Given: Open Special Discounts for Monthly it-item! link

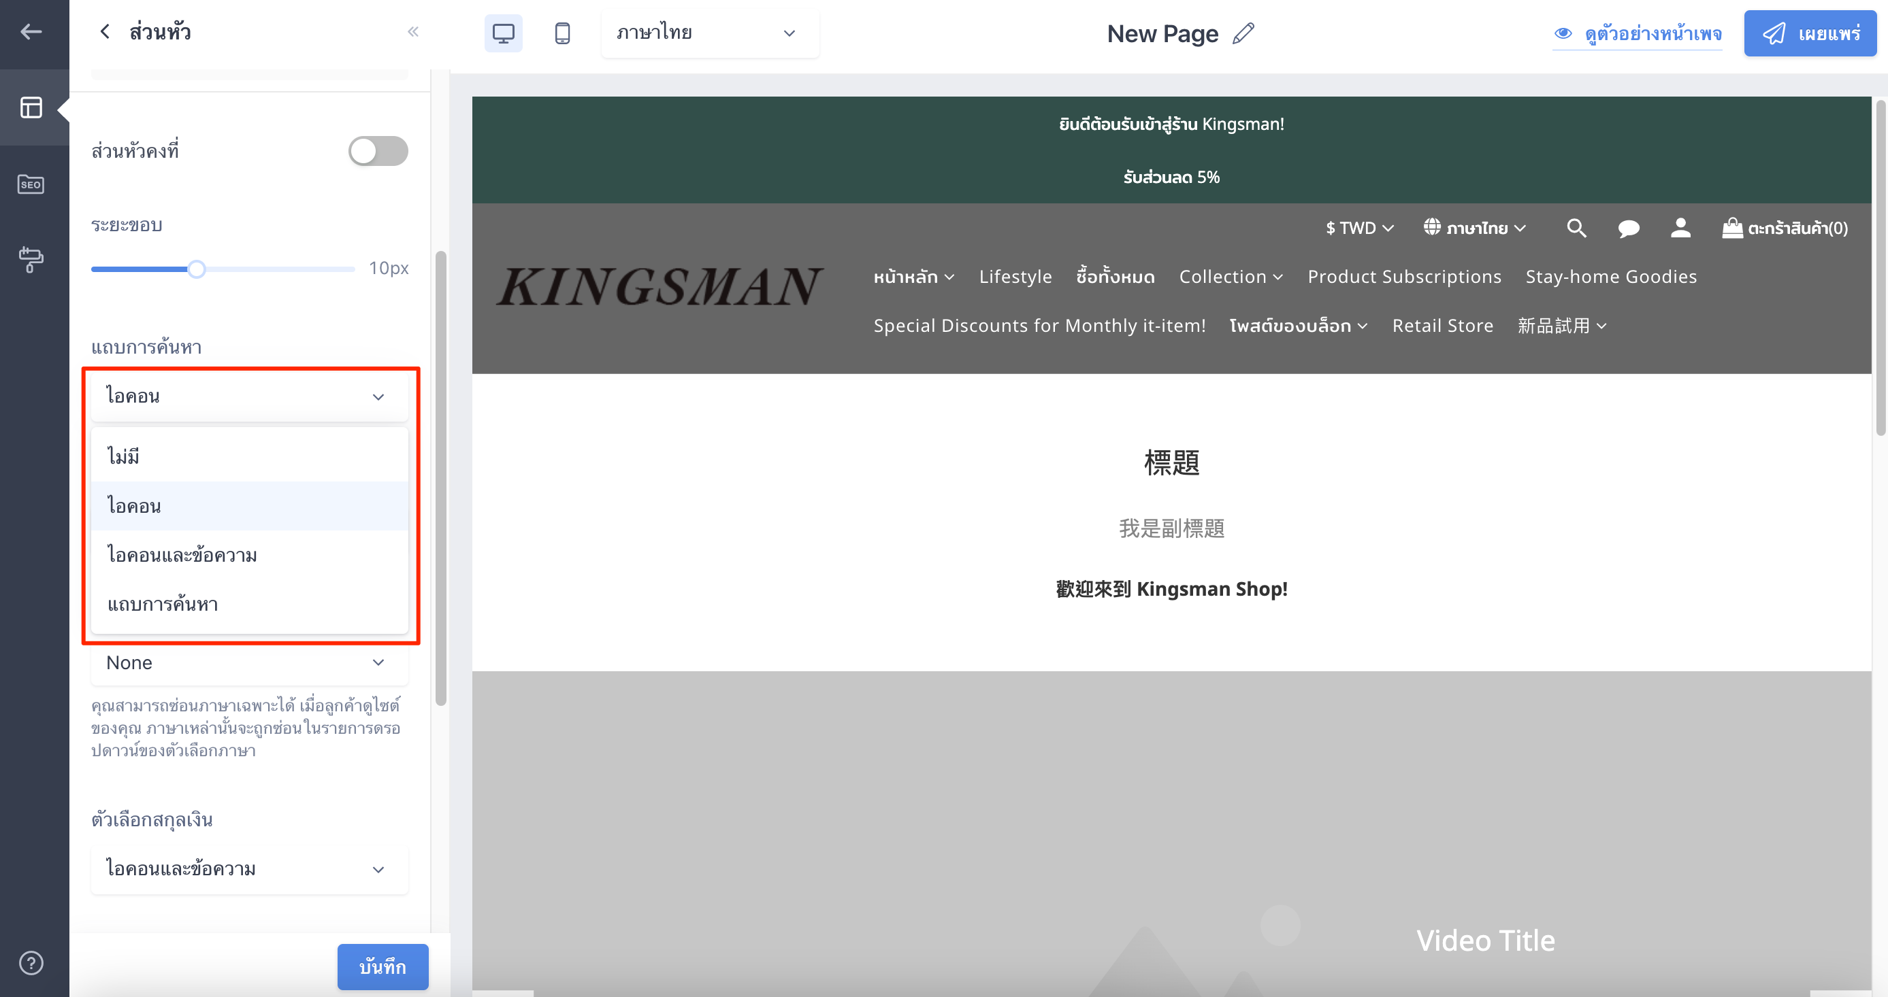Looking at the screenshot, I should [1039, 326].
